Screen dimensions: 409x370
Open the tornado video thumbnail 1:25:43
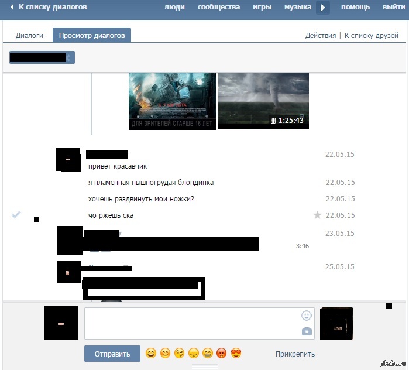[x=263, y=100]
